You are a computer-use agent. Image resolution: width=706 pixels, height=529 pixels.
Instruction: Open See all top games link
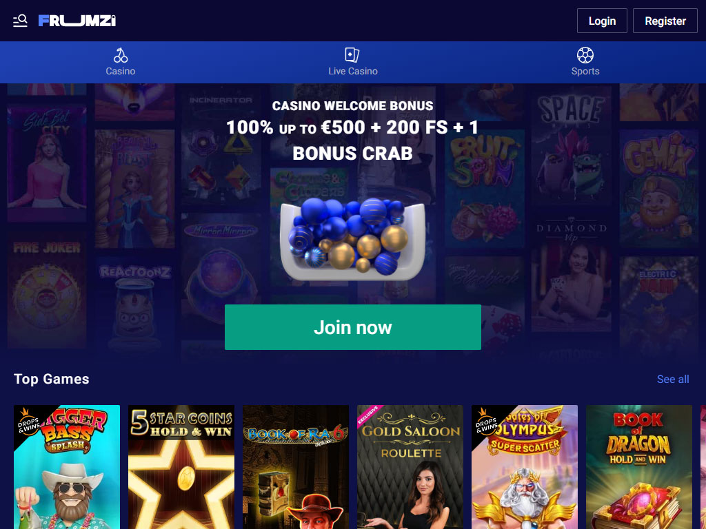673,380
